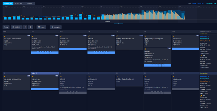Click the run icon on the 44 TL rest day card
Viewport: 217px width, 111px height.
(x=5, y=76)
